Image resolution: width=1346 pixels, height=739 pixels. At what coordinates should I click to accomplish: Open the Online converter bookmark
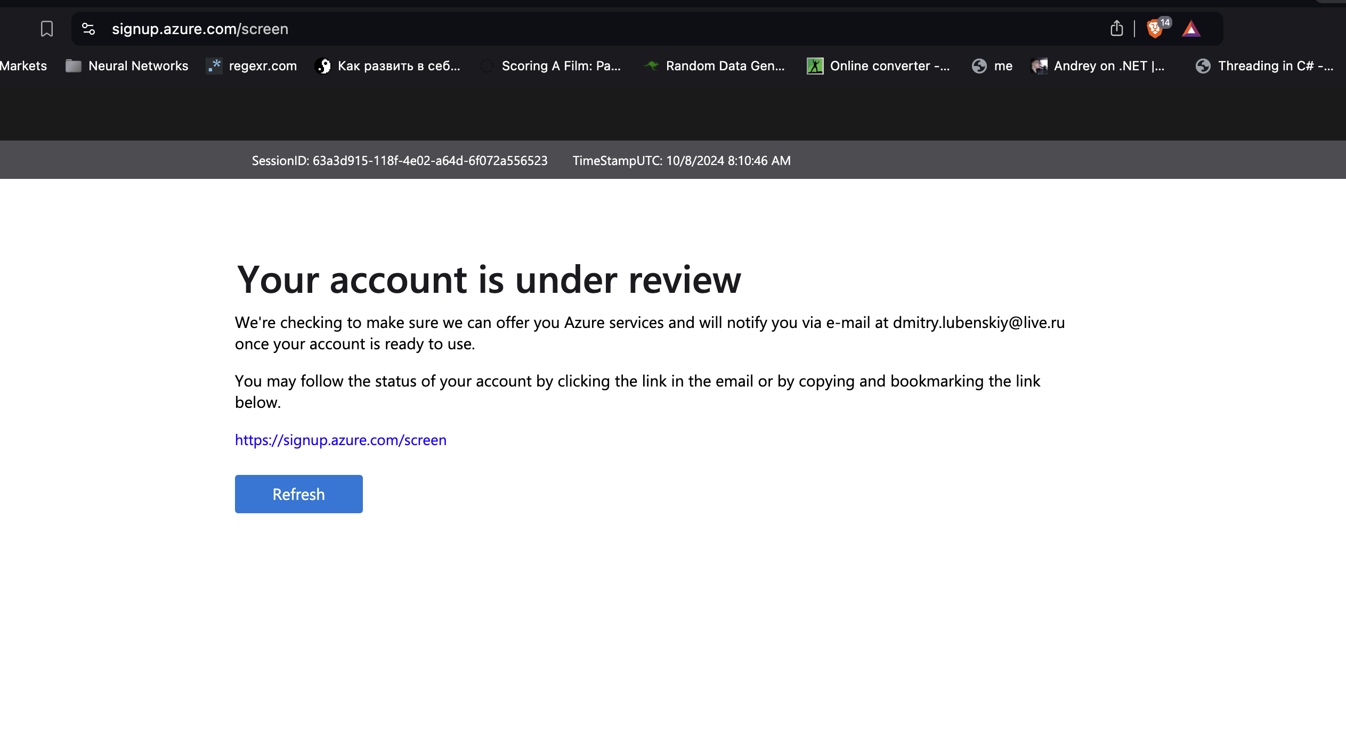click(878, 65)
